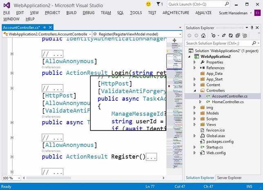This screenshot has width=263, height=190.
Task: Click Solution Explorer Back arrow button
Action: tap(189, 35)
